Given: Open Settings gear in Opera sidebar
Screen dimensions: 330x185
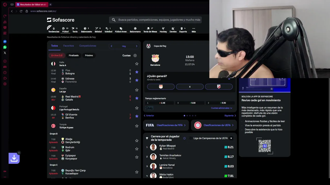Looking at the screenshot, I should (5, 84).
